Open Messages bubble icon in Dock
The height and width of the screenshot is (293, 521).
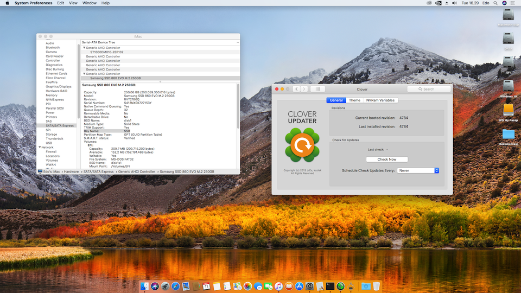pyautogui.click(x=258, y=286)
